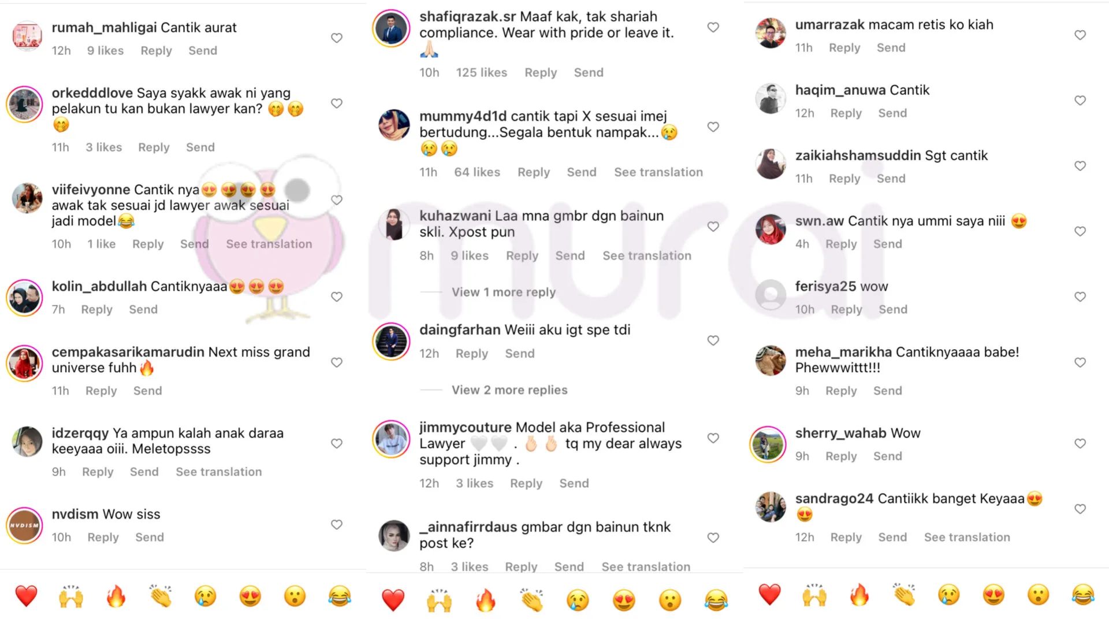The width and height of the screenshot is (1109, 619).
Task: Select the laughing-crying emoji in the right panel
Action: tap(1083, 595)
